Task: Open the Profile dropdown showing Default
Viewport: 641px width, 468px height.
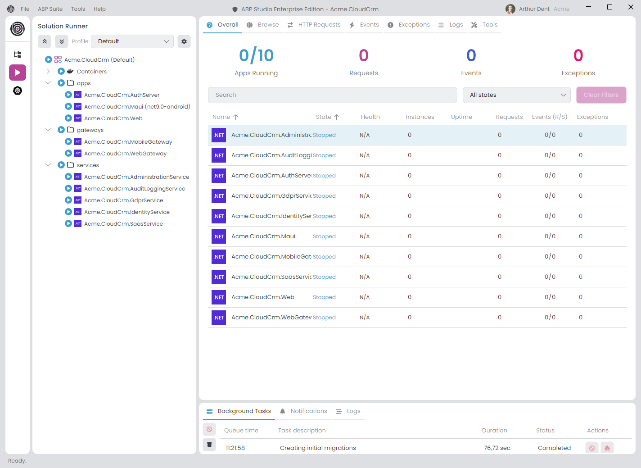Action: [x=132, y=41]
